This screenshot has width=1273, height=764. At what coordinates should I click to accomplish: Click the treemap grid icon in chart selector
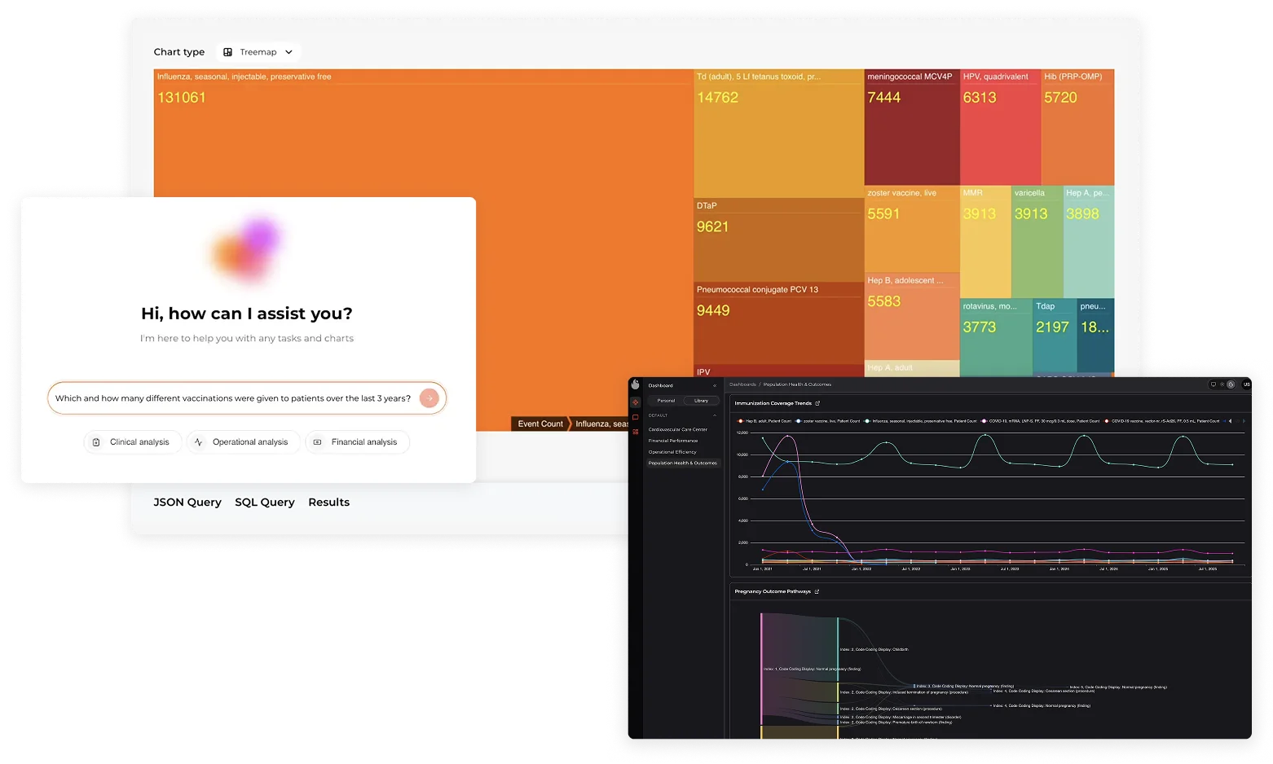coord(228,52)
